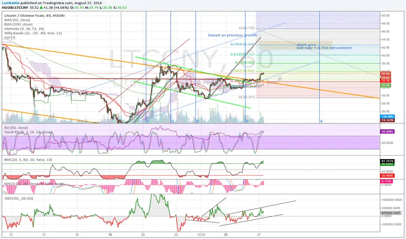Select the 0.618(40.11) Fibonacci level label

242,54
